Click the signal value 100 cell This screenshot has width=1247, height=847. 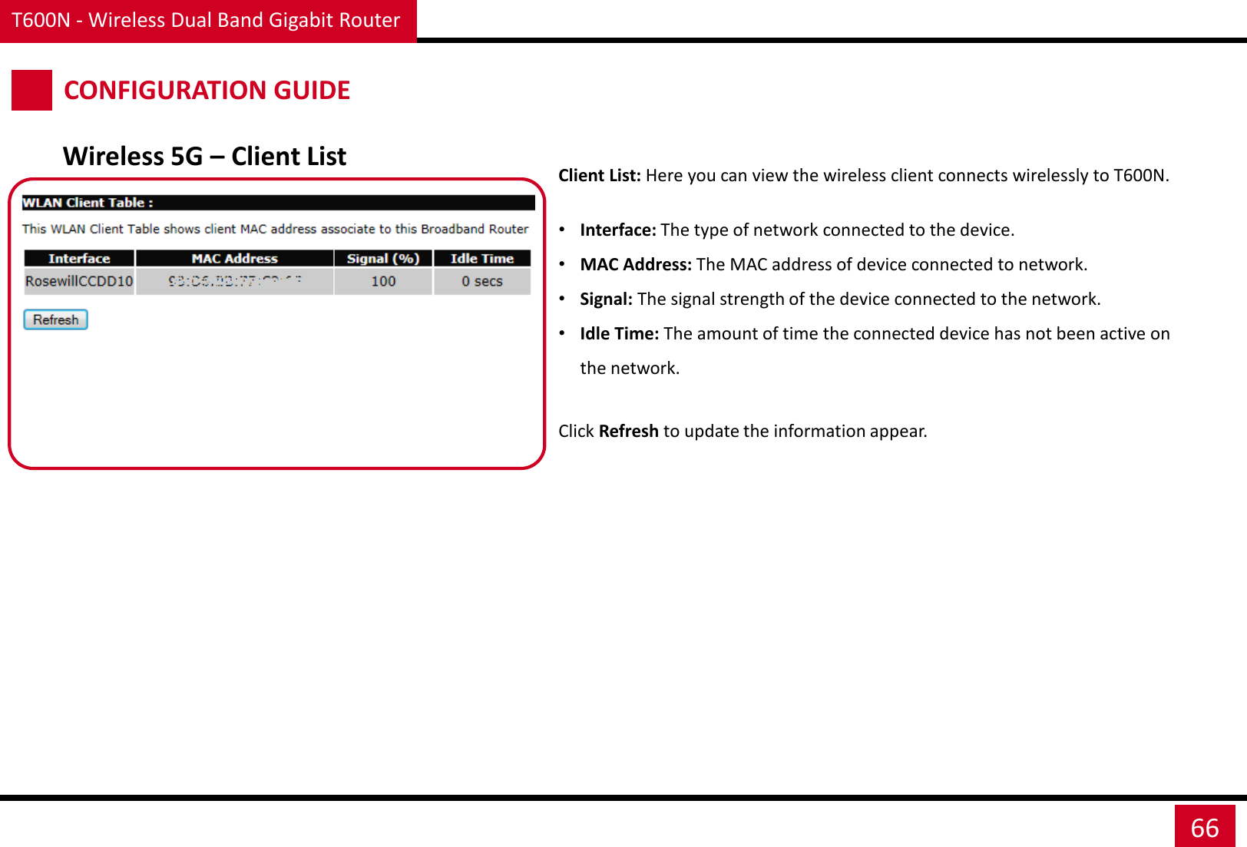pos(383,281)
